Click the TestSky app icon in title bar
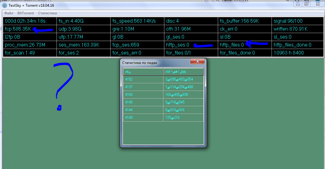The image size is (325, 169). pyautogui.click(x=5, y=6)
